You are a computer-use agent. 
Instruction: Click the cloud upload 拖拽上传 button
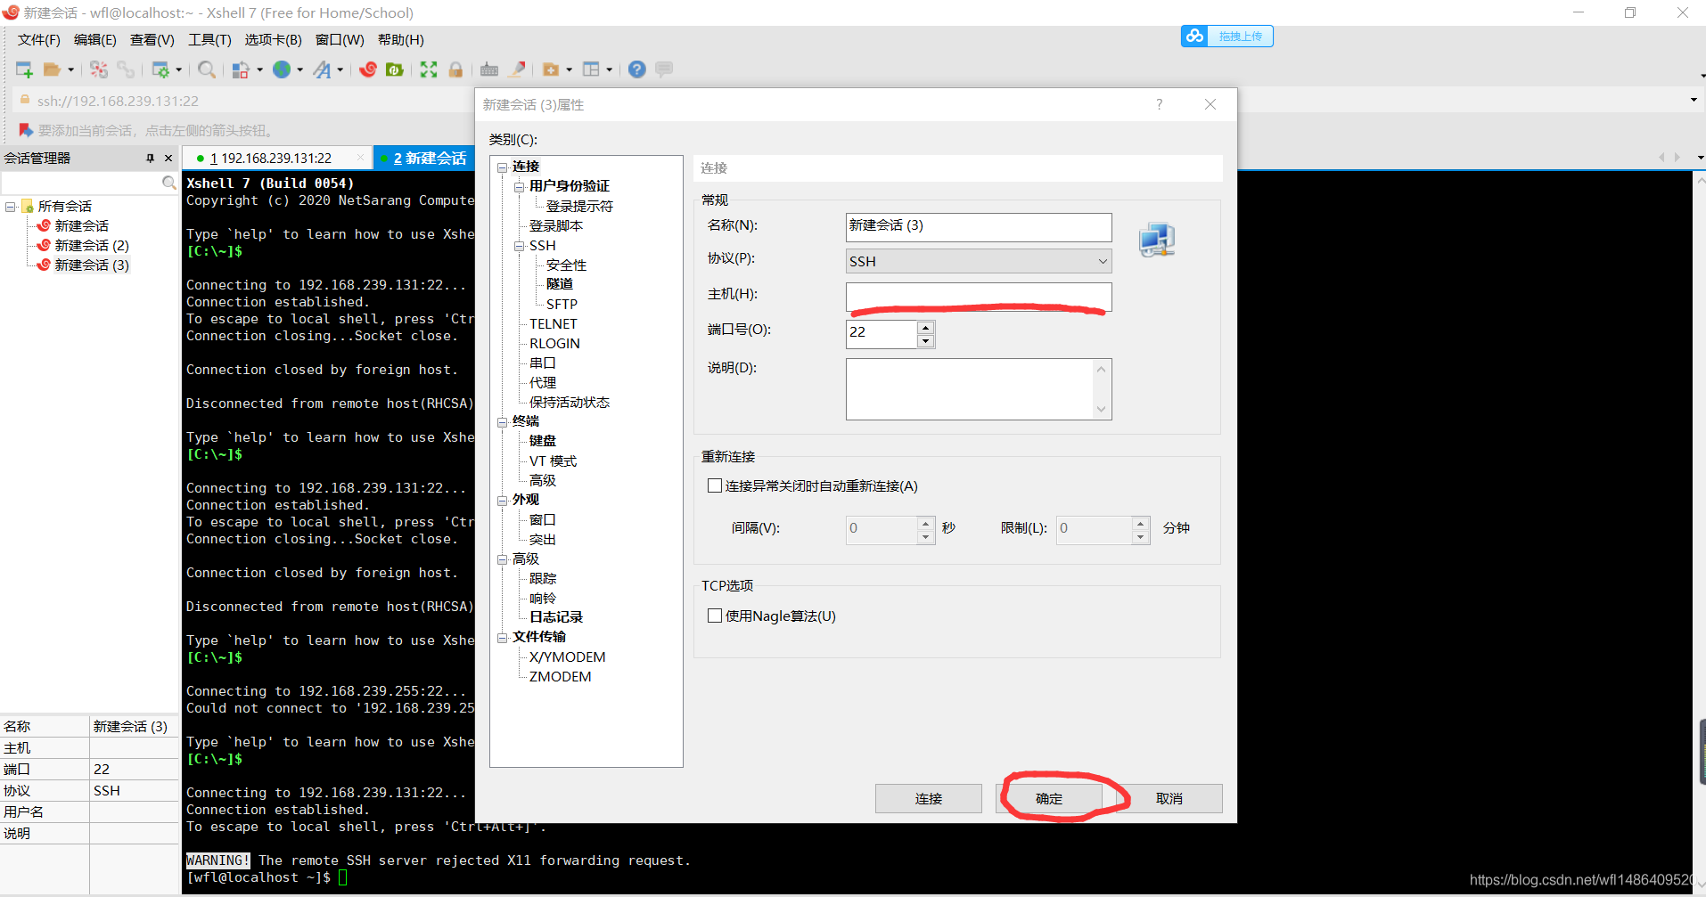pos(1227,36)
